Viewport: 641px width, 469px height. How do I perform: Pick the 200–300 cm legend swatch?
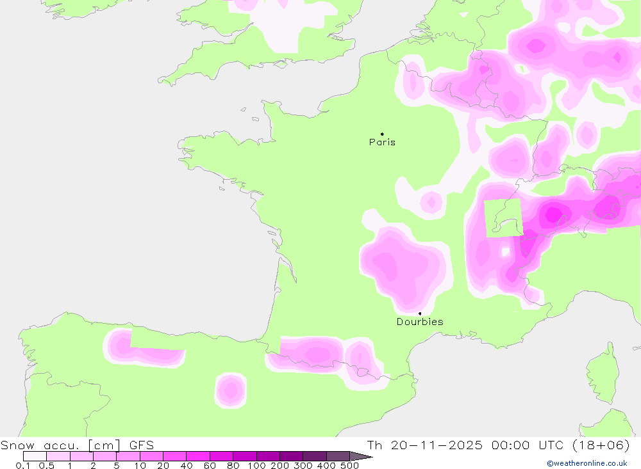coord(291,456)
